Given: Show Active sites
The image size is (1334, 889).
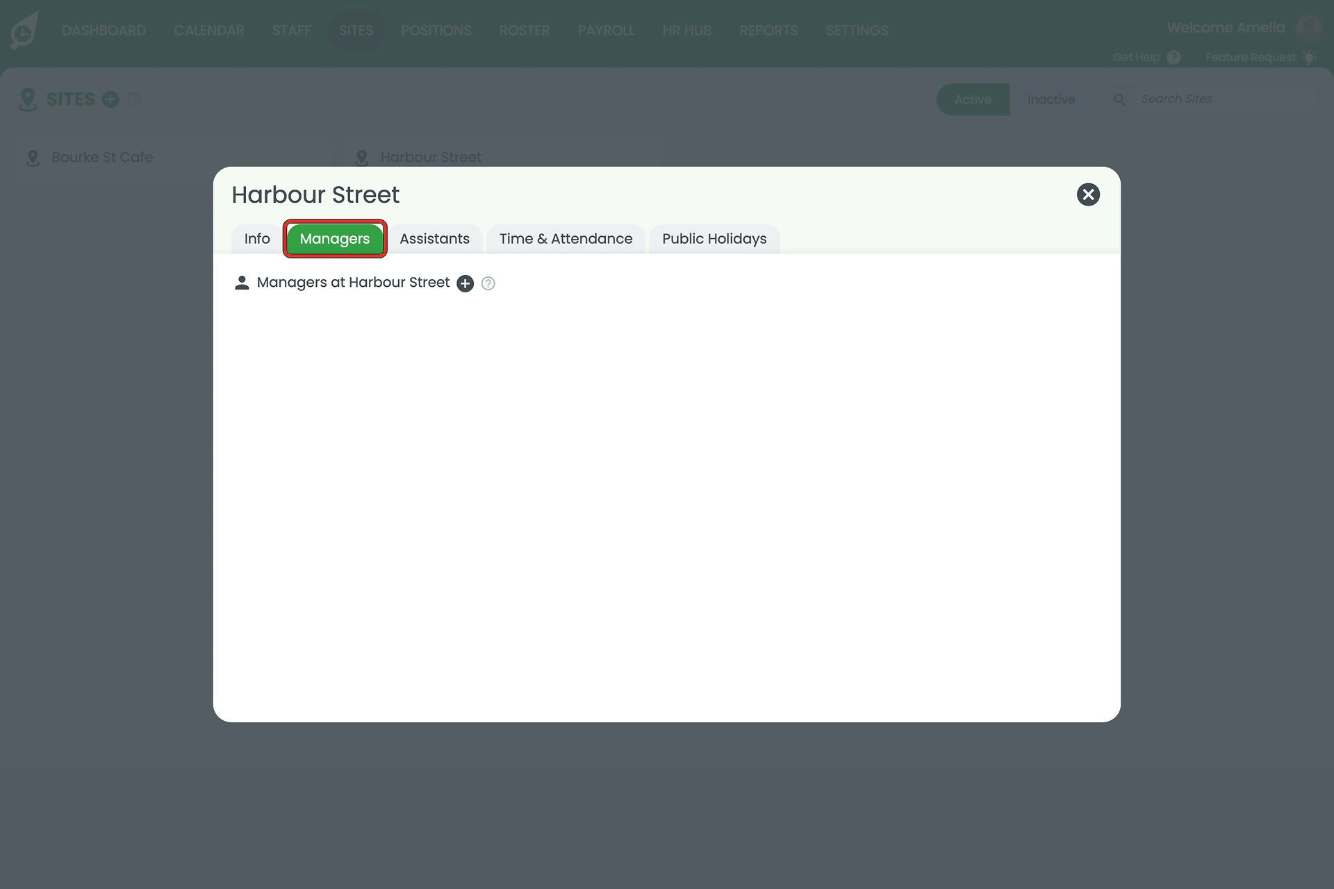Looking at the screenshot, I should (973, 99).
